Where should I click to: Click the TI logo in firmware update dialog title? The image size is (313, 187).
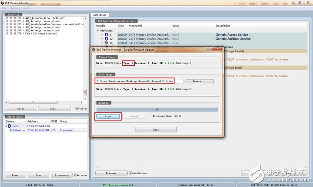click(x=94, y=50)
